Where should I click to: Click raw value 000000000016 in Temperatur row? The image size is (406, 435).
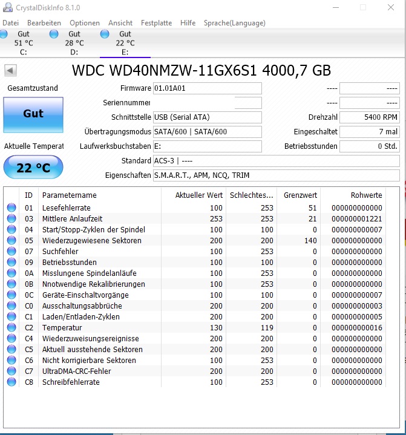coord(356,328)
